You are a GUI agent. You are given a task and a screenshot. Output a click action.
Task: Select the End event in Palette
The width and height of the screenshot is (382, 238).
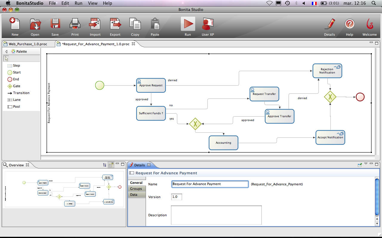pyautogui.click(x=13, y=79)
